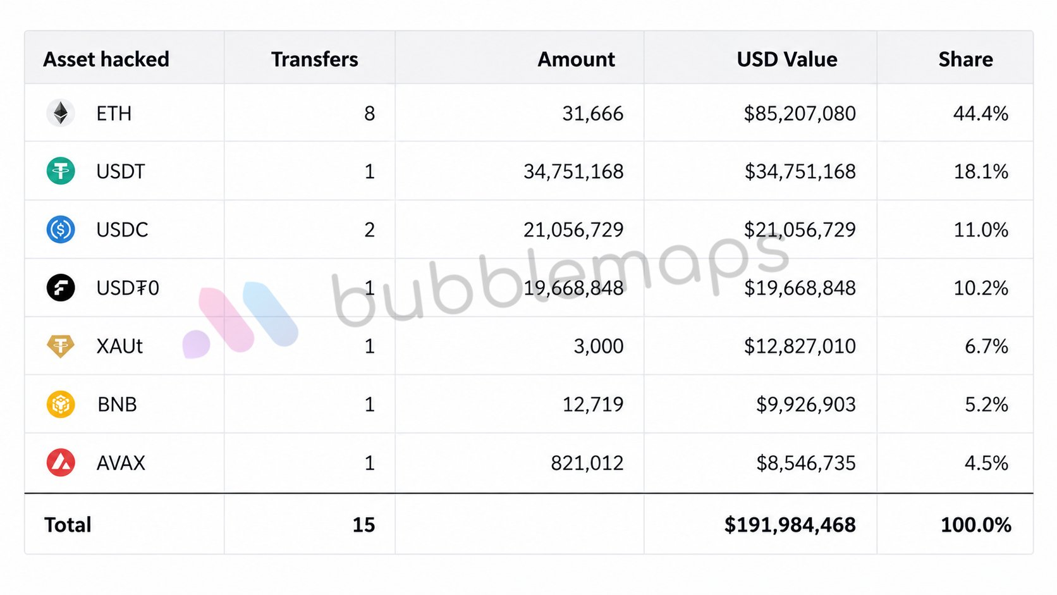Click the green Tether USDT icon
This screenshot has width=1057, height=595.
click(x=61, y=171)
